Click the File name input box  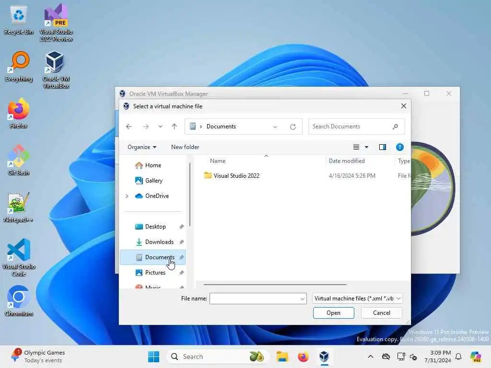pos(254,299)
